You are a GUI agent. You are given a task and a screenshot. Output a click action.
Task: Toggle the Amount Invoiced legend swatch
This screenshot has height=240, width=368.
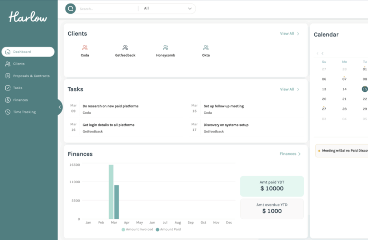(123, 230)
